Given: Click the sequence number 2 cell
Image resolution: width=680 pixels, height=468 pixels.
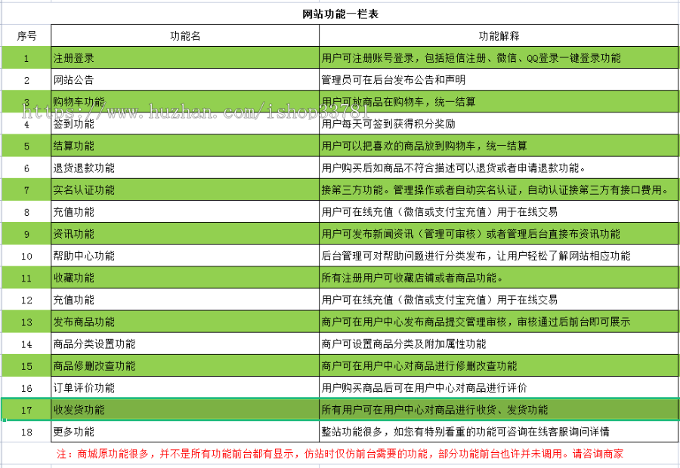Looking at the screenshot, I should click(x=26, y=80).
